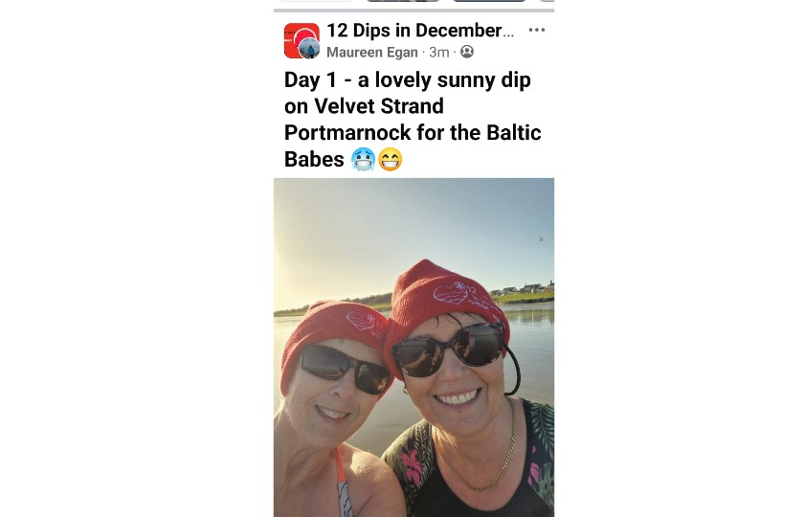Open the second partial story card at top
804x517 pixels.
point(403,1)
